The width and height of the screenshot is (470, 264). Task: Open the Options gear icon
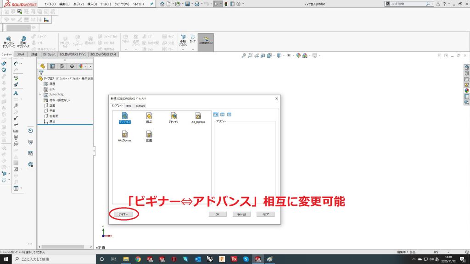(x=238, y=4)
